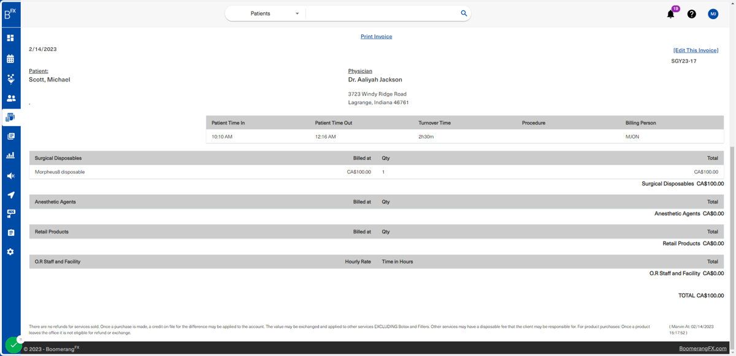Open the BFX logo home
Screen dimensions: 736x356
click(x=10, y=13)
